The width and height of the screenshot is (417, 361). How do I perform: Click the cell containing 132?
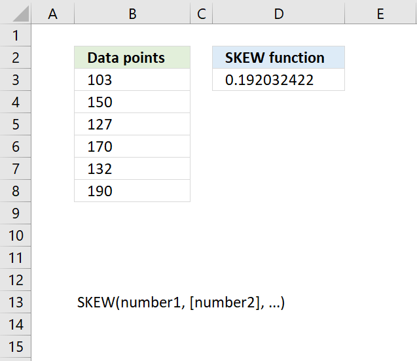point(132,169)
